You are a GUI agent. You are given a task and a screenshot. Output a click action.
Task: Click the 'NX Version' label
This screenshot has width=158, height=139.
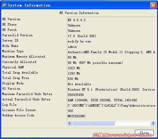[11, 19]
